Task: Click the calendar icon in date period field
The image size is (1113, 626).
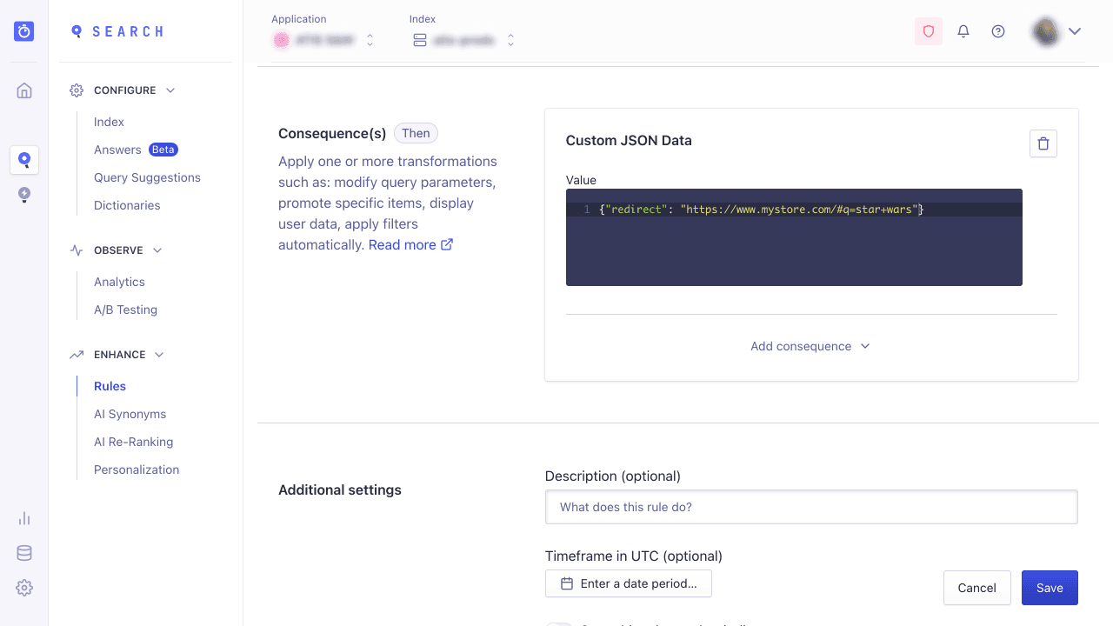Action: point(567,583)
